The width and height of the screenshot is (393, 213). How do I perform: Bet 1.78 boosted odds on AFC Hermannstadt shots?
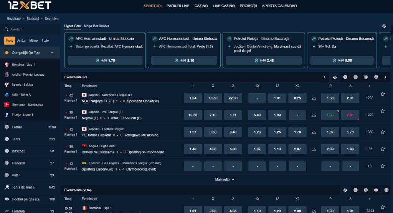point(105,60)
